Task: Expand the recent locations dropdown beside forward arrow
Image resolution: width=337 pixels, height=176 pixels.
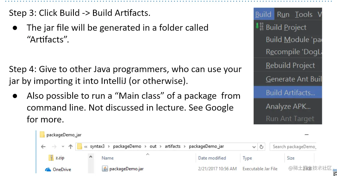Action: [63, 146]
